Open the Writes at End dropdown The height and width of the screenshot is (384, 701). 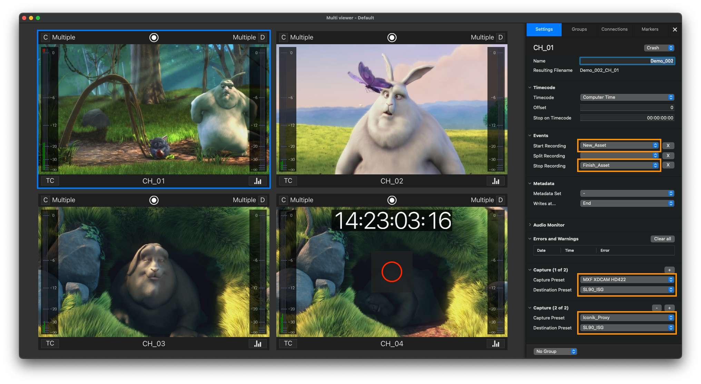pos(627,203)
